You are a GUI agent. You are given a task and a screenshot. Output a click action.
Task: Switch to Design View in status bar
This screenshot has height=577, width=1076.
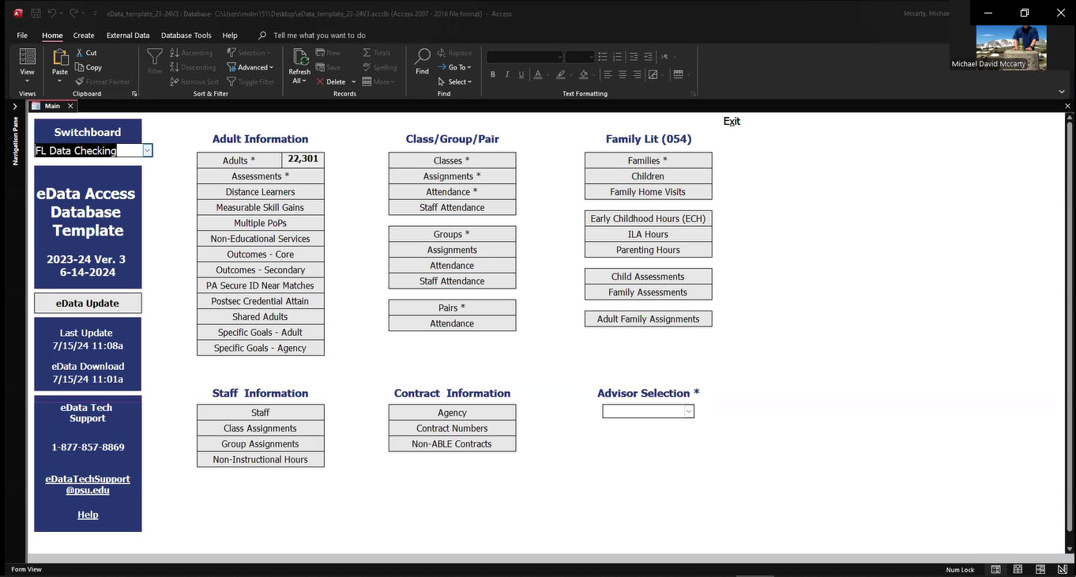(x=1061, y=569)
